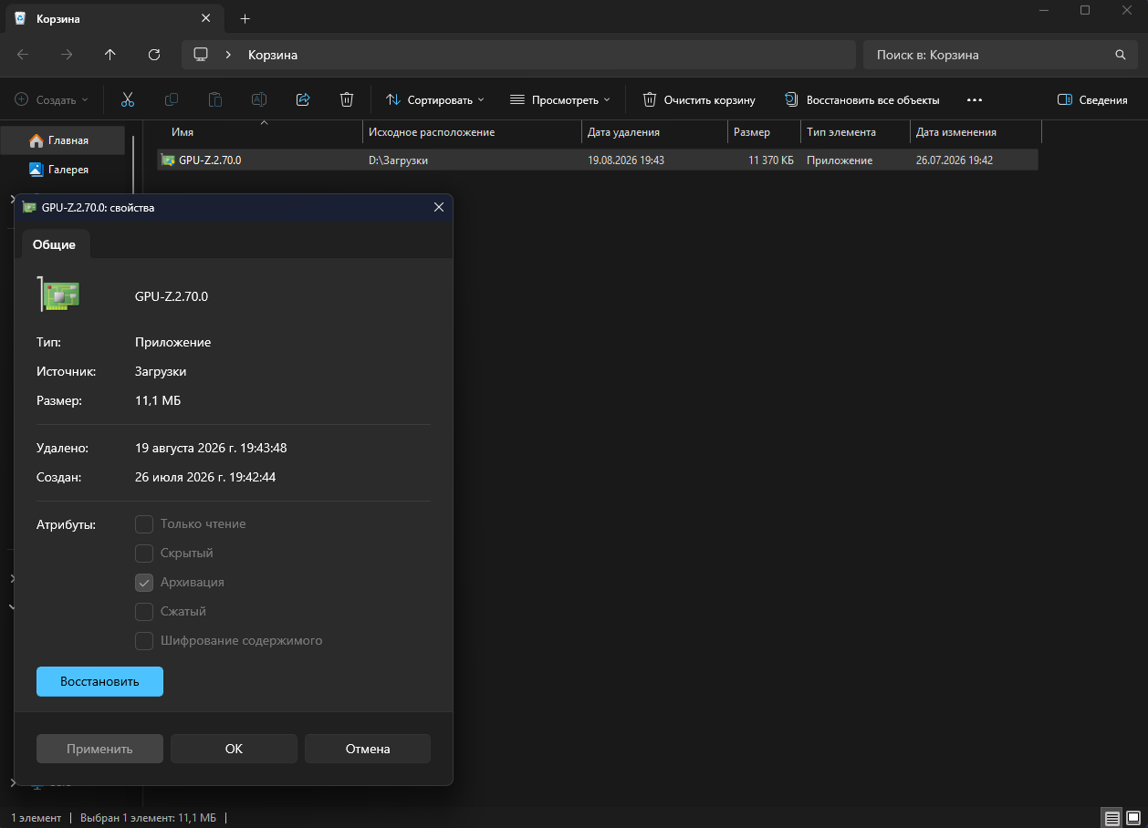Refresh the Корзина folder view
This screenshot has width=1148, height=828.
click(x=154, y=55)
